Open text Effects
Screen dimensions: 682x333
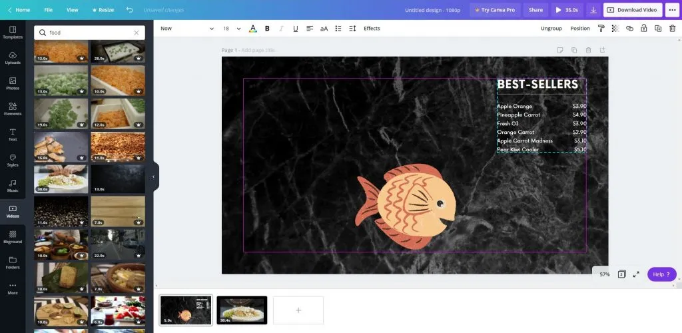(x=372, y=28)
